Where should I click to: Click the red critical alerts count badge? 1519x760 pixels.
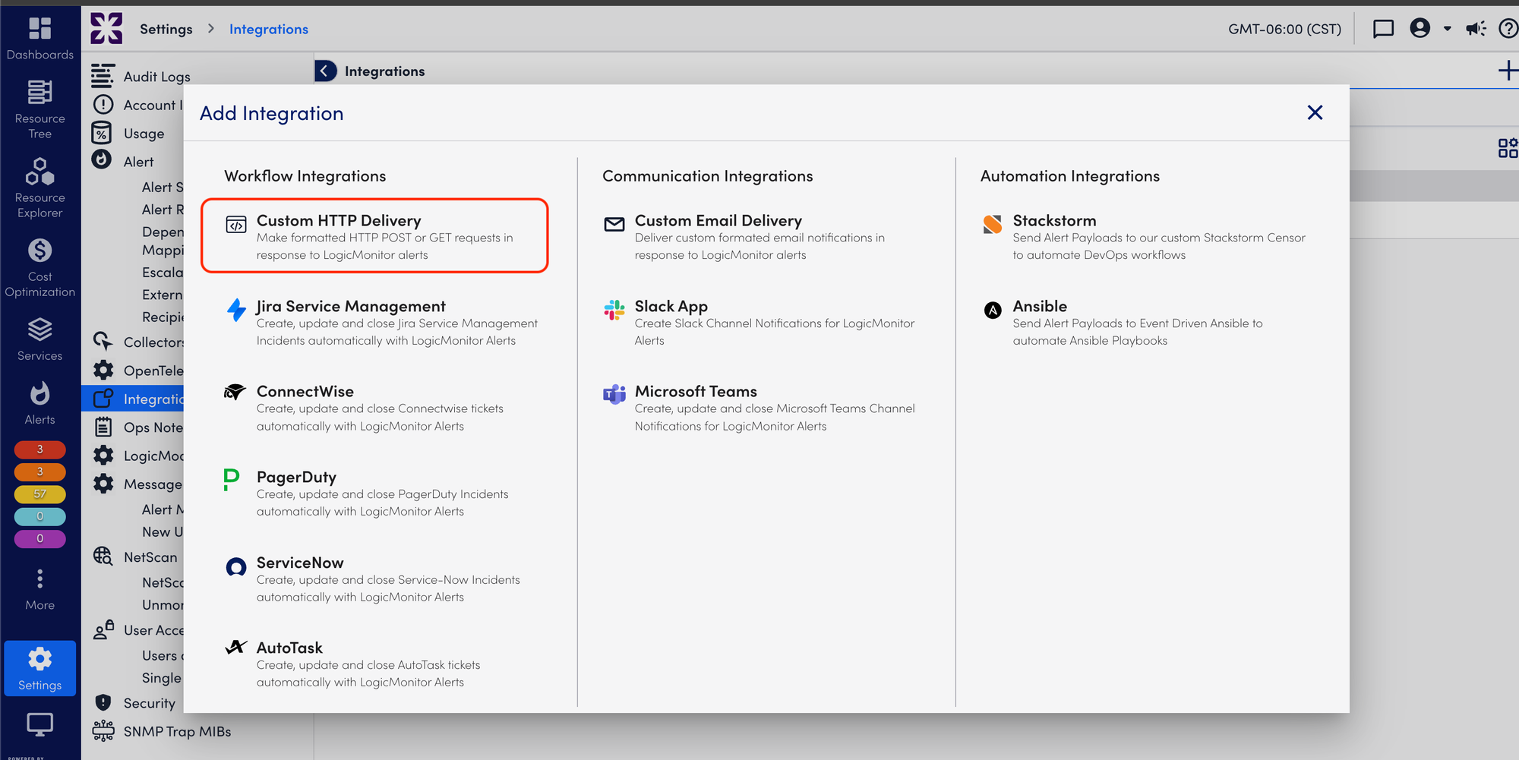pyautogui.click(x=39, y=449)
